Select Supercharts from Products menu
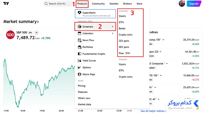This screenshot has width=204, height=114. pos(95,14)
